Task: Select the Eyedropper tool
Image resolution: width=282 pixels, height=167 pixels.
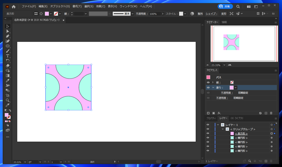Action: [x=7, y=81]
